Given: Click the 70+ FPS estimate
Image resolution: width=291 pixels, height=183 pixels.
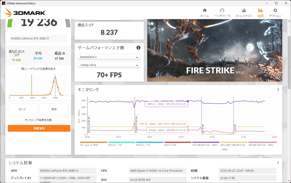Looking at the screenshot, I should click(x=109, y=75).
